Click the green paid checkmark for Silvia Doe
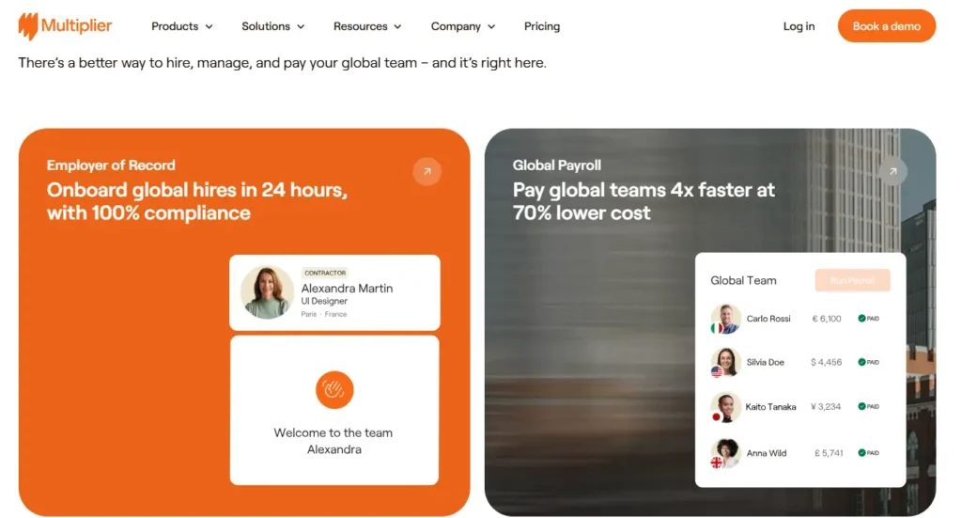This screenshot has height=518, width=962. tap(861, 362)
